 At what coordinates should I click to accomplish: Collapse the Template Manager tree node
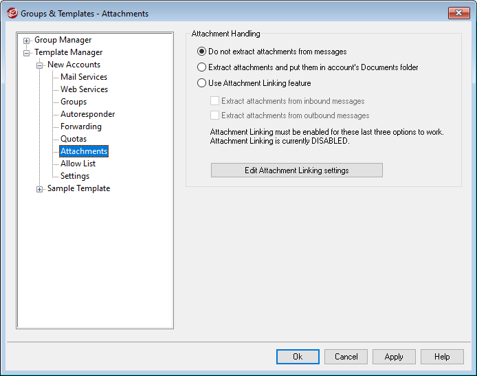pos(27,53)
